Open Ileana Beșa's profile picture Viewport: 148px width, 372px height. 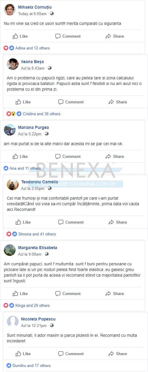[13, 64]
